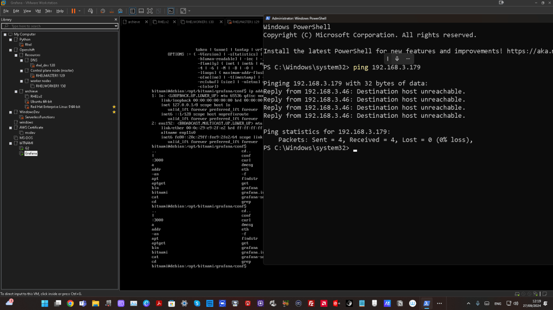Collapse the Openshift folder
Screen dimensions: 553x310
click(11, 50)
